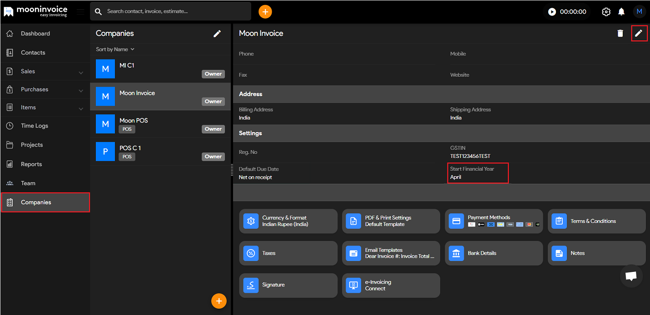
Task: Click the orange plus button beside search
Action: (x=265, y=12)
